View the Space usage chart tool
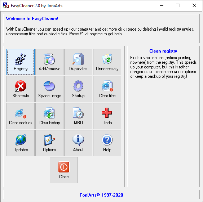Image resolution: width=203 pixels, height=202 pixels. pos(49,89)
